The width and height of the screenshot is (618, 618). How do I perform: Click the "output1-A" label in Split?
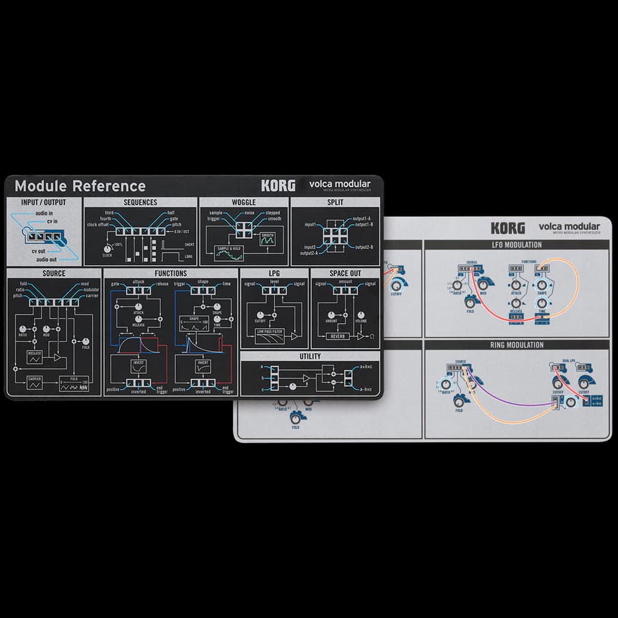pyautogui.click(x=362, y=218)
